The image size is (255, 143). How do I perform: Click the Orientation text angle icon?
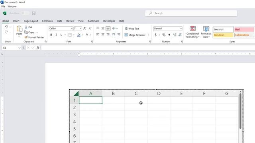[114, 28]
